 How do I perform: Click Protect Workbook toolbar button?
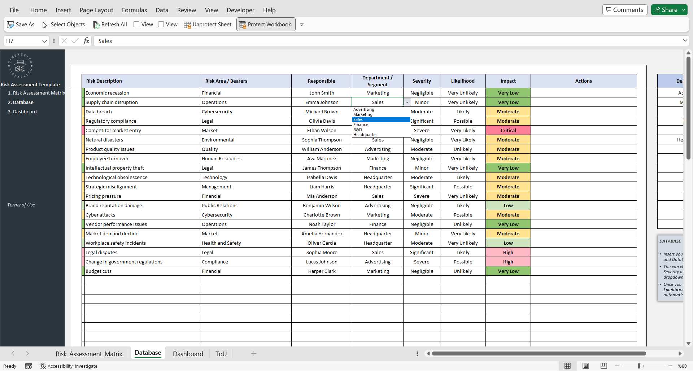point(266,25)
